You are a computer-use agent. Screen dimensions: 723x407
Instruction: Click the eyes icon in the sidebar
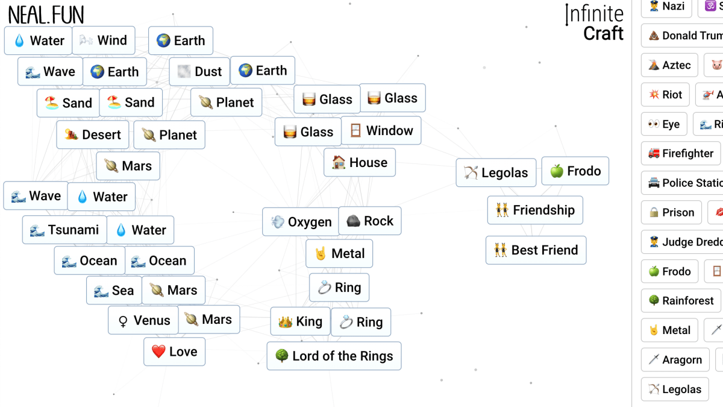tap(654, 124)
